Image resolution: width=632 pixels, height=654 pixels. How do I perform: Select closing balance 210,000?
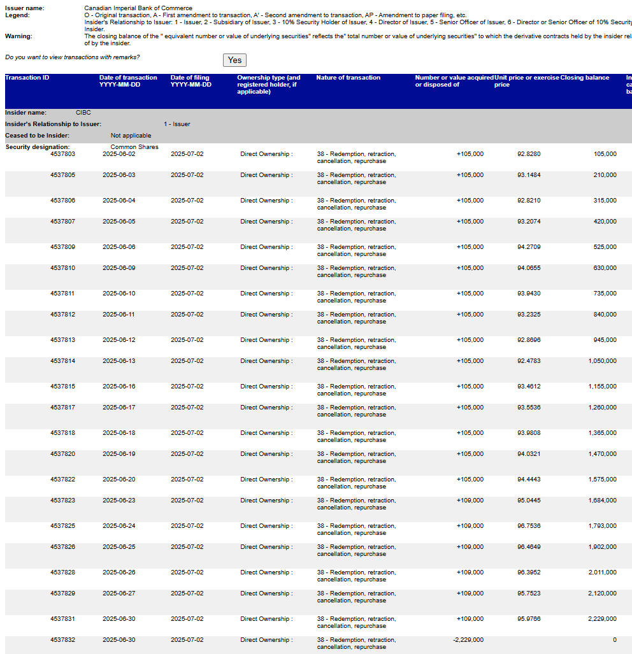coord(605,174)
